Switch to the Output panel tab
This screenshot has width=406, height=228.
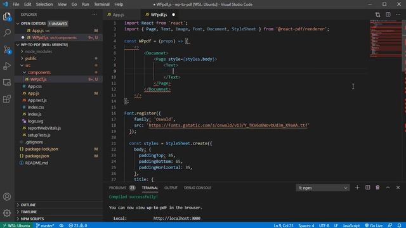click(x=171, y=187)
